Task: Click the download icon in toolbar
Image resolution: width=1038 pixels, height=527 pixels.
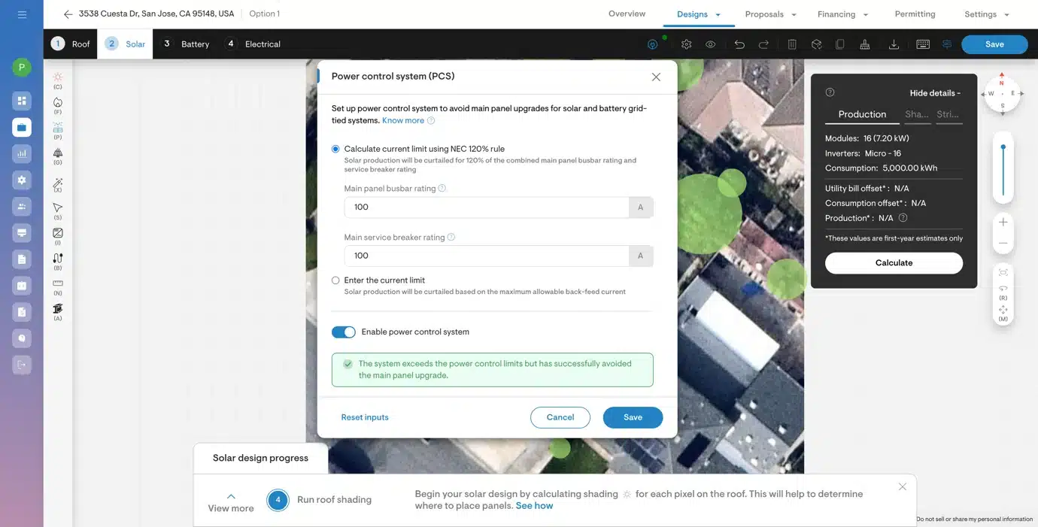Action: pos(894,44)
